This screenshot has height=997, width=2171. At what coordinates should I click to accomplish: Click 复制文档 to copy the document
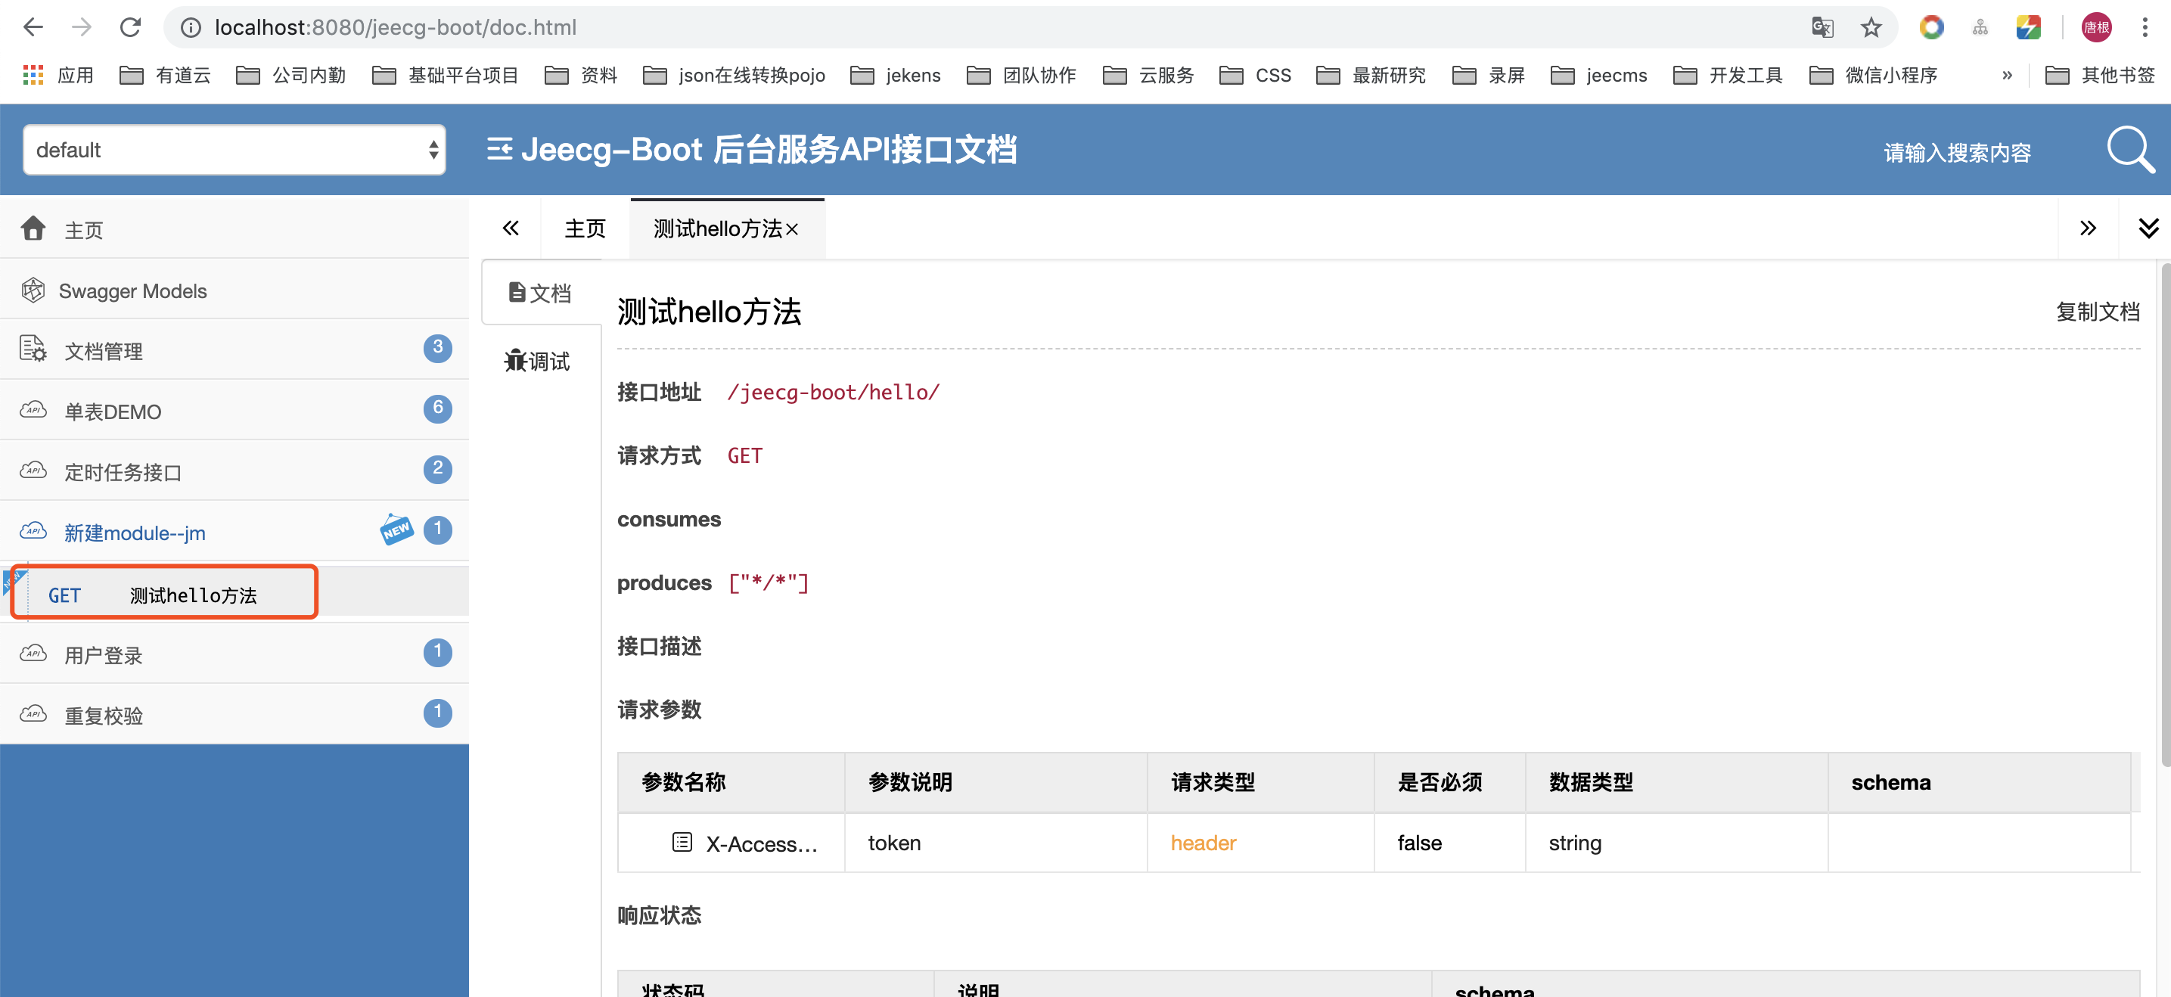click(x=2097, y=312)
